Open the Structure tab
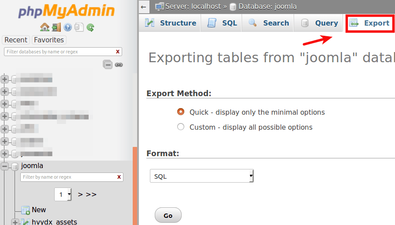 (x=170, y=23)
